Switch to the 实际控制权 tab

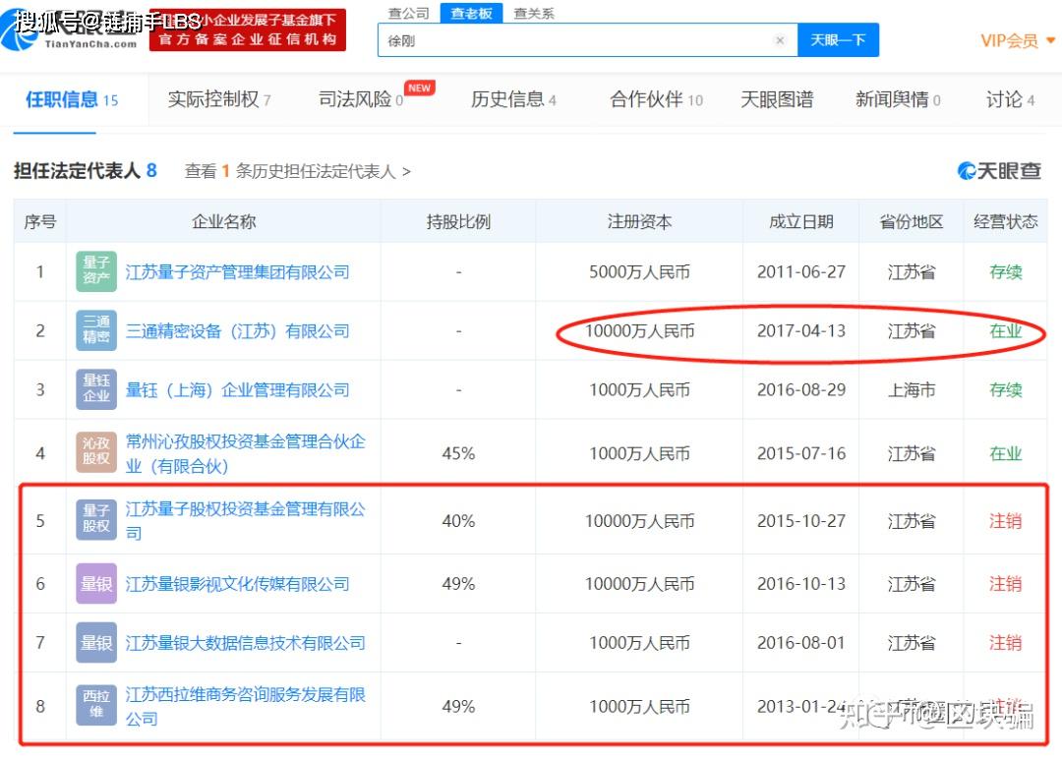(219, 99)
